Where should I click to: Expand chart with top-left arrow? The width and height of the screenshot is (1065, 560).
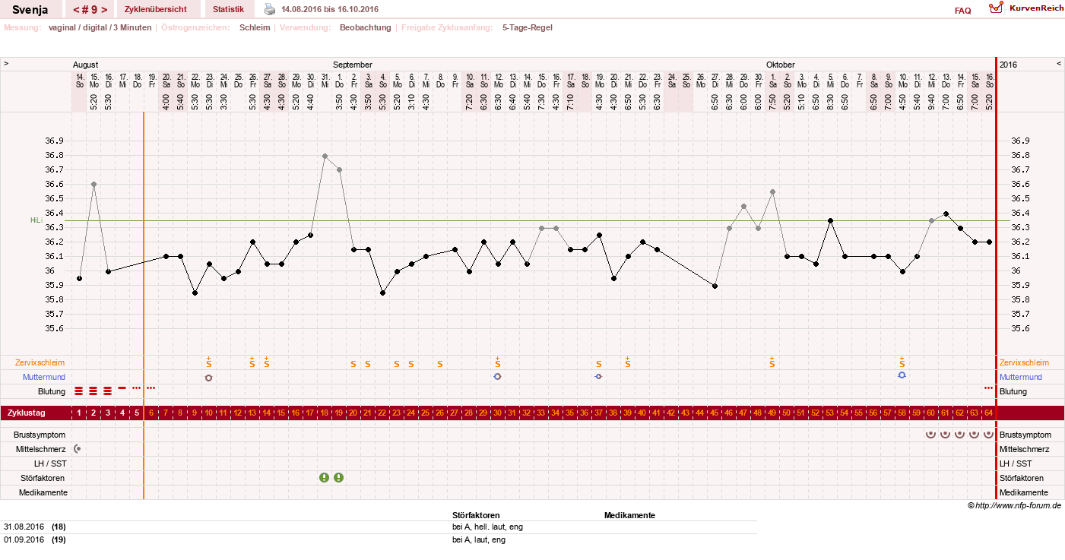click(x=6, y=64)
